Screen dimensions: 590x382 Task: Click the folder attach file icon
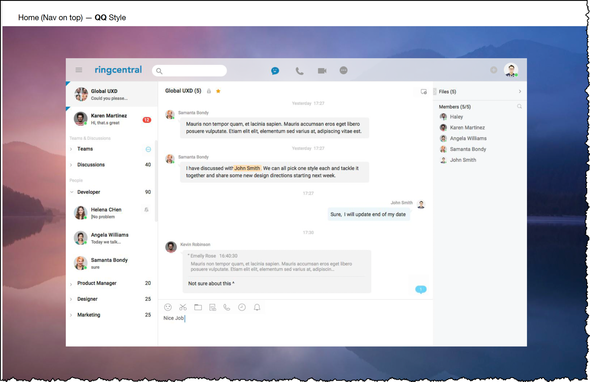[198, 307]
